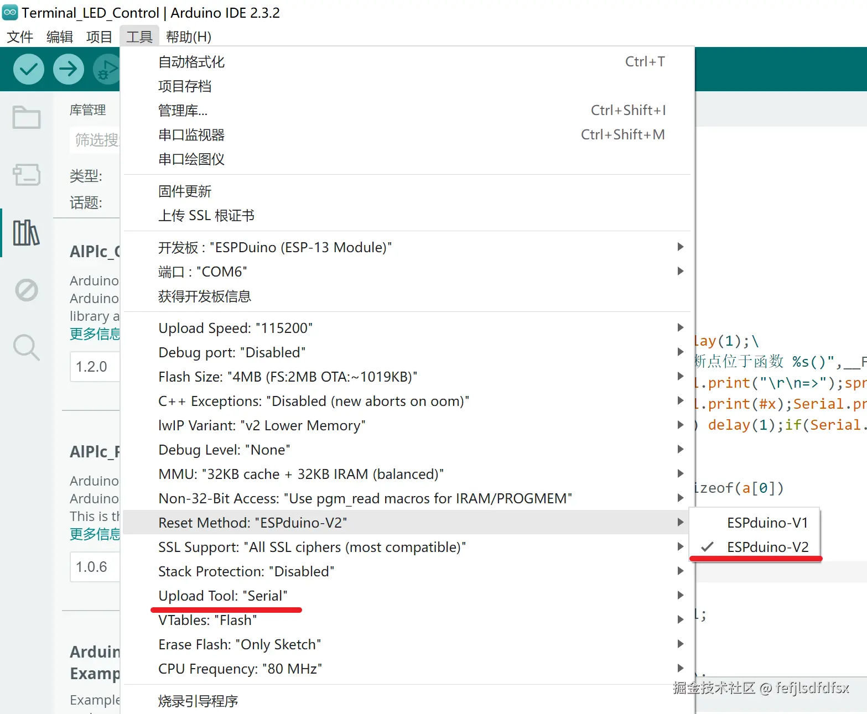The height and width of the screenshot is (714, 867).
Task: Click the library search filter field
Action: [95, 140]
